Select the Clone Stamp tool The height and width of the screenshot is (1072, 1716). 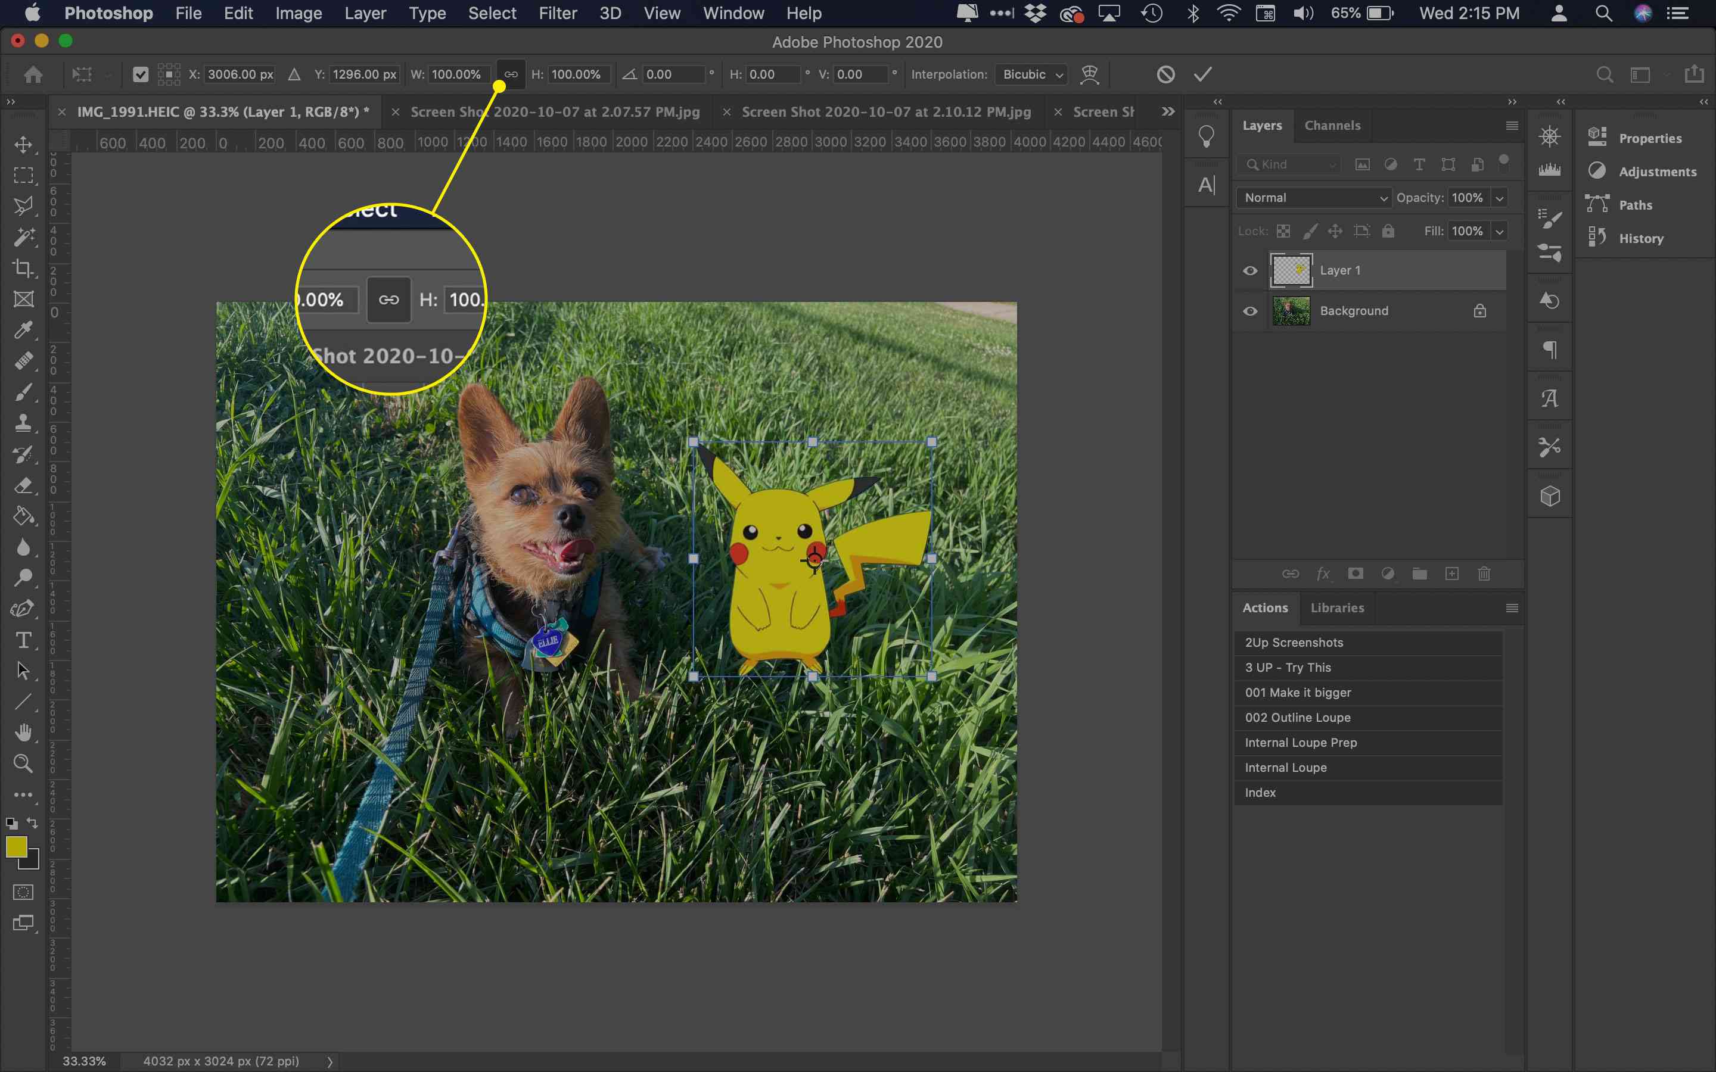coord(23,423)
